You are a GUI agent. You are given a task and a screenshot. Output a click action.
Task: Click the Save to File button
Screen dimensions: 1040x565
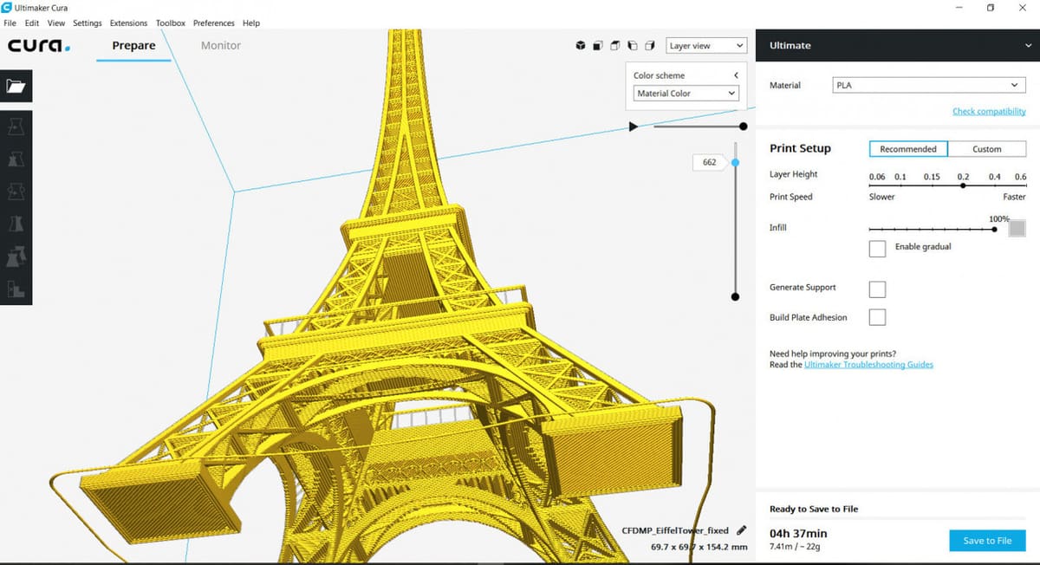[x=987, y=541]
